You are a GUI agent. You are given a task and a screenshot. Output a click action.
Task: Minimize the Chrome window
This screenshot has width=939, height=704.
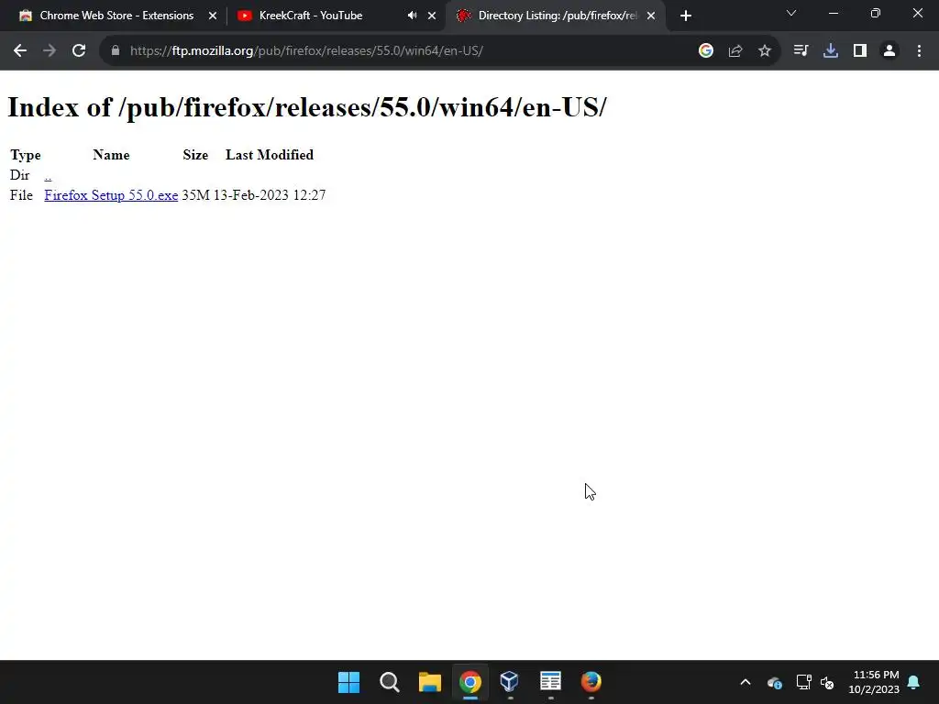click(x=833, y=13)
